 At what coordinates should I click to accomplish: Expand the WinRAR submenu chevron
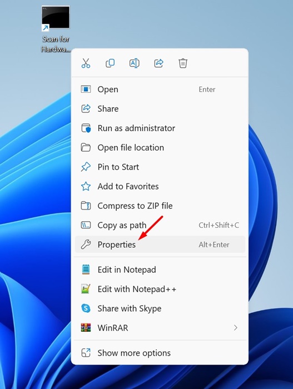pos(235,328)
